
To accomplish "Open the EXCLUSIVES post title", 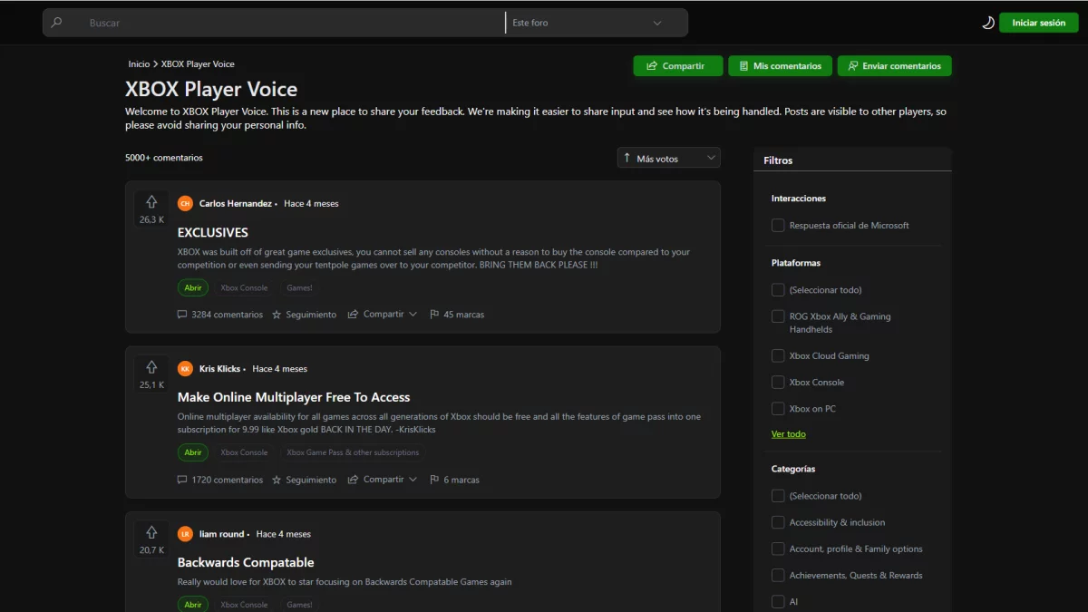I will (x=213, y=232).
